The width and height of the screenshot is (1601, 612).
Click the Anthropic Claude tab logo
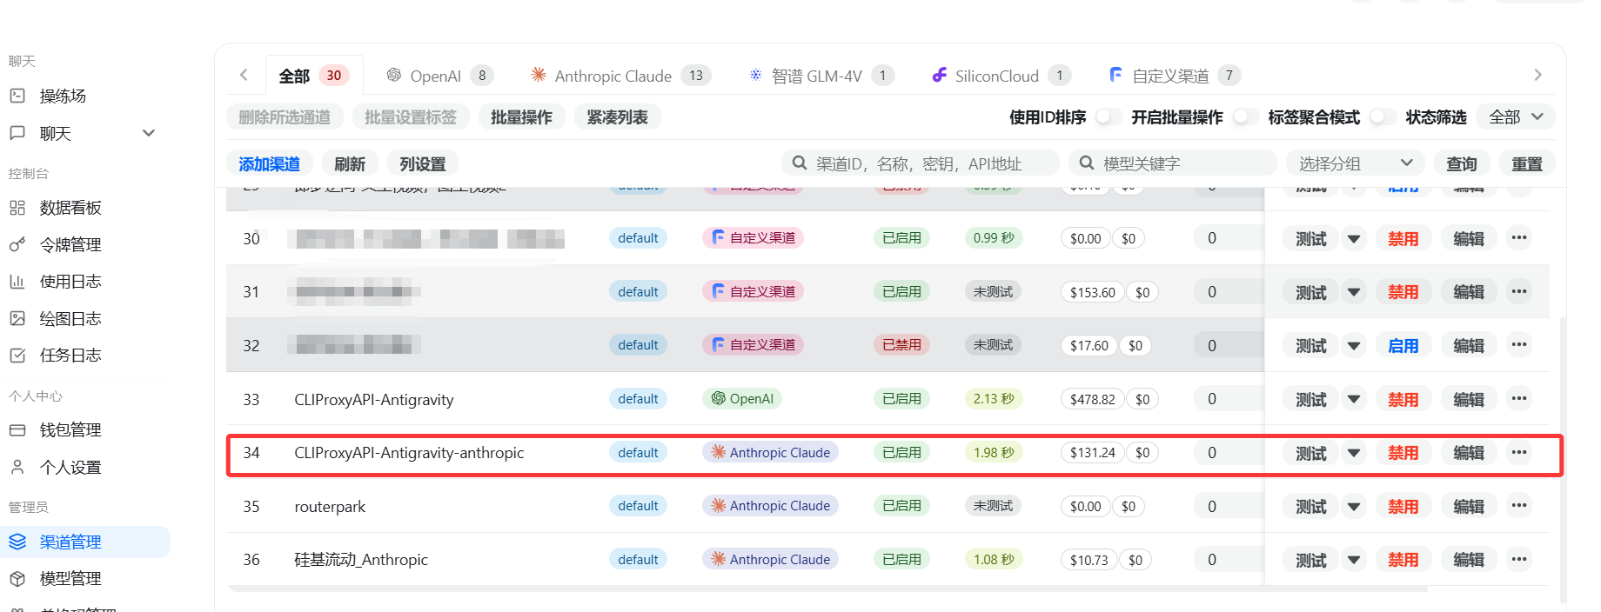pos(539,75)
